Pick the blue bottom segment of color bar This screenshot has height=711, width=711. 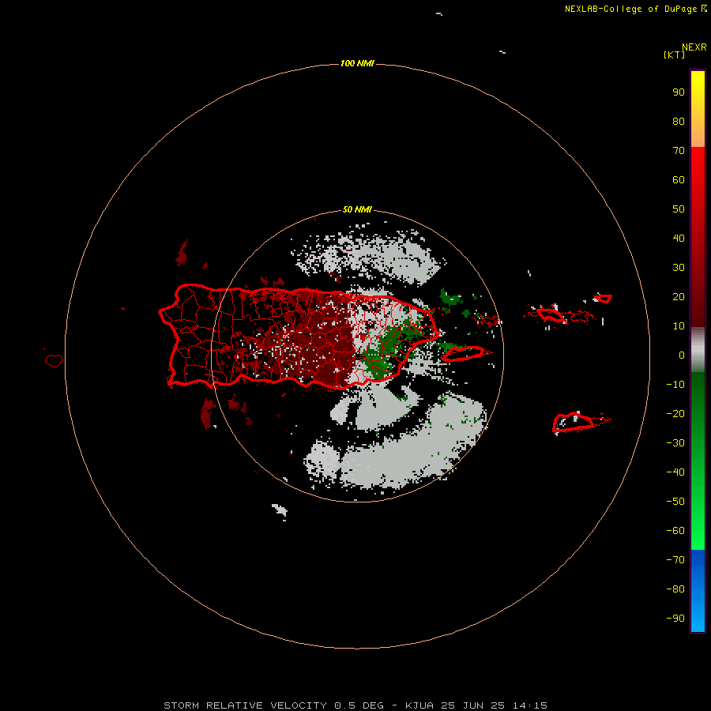pos(698,591)
